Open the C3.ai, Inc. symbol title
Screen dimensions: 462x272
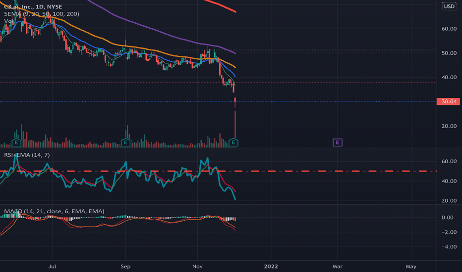pos(33,6)
